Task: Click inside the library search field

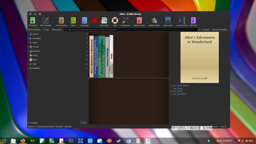Action: [134, 29]
